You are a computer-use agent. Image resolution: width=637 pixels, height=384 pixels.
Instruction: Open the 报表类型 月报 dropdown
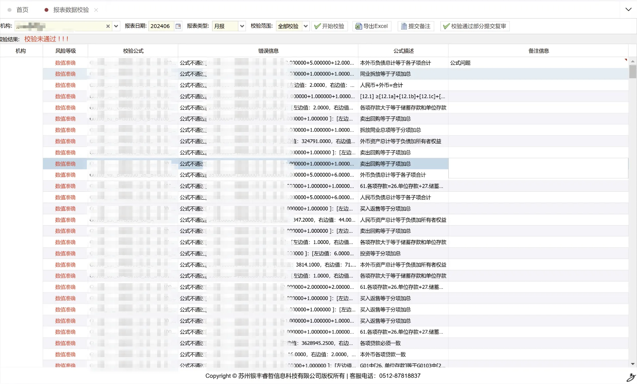(x=242, y=26)
